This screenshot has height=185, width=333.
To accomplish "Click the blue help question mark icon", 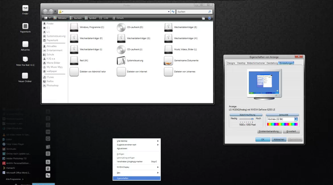I will pos(209,18).
